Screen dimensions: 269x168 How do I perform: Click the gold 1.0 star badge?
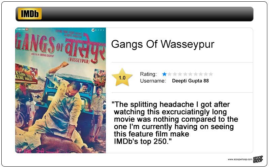(122, 77)
